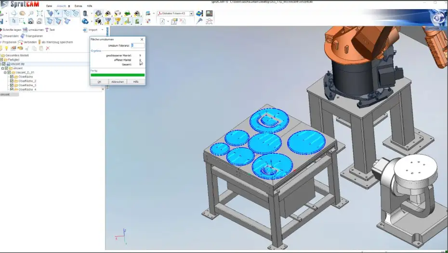This screenshot has height=253, width=448.
Task: Click the Verbinden tool
Action: 27,42
